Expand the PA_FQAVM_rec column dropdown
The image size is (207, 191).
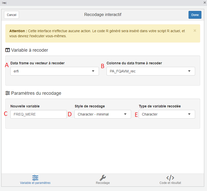click(x=151, y=71)
